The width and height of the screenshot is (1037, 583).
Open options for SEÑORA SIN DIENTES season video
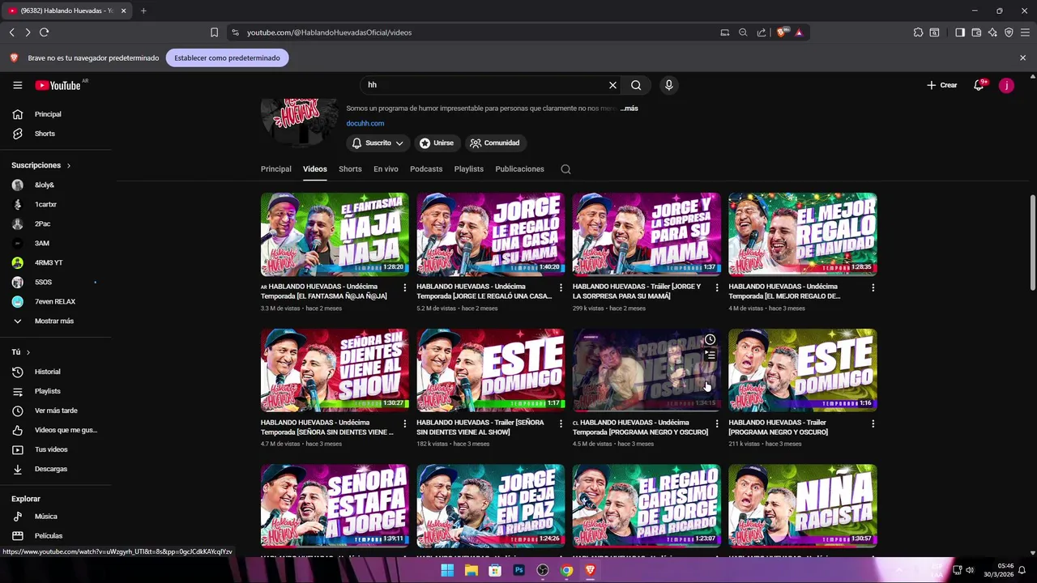coord(405,423)
